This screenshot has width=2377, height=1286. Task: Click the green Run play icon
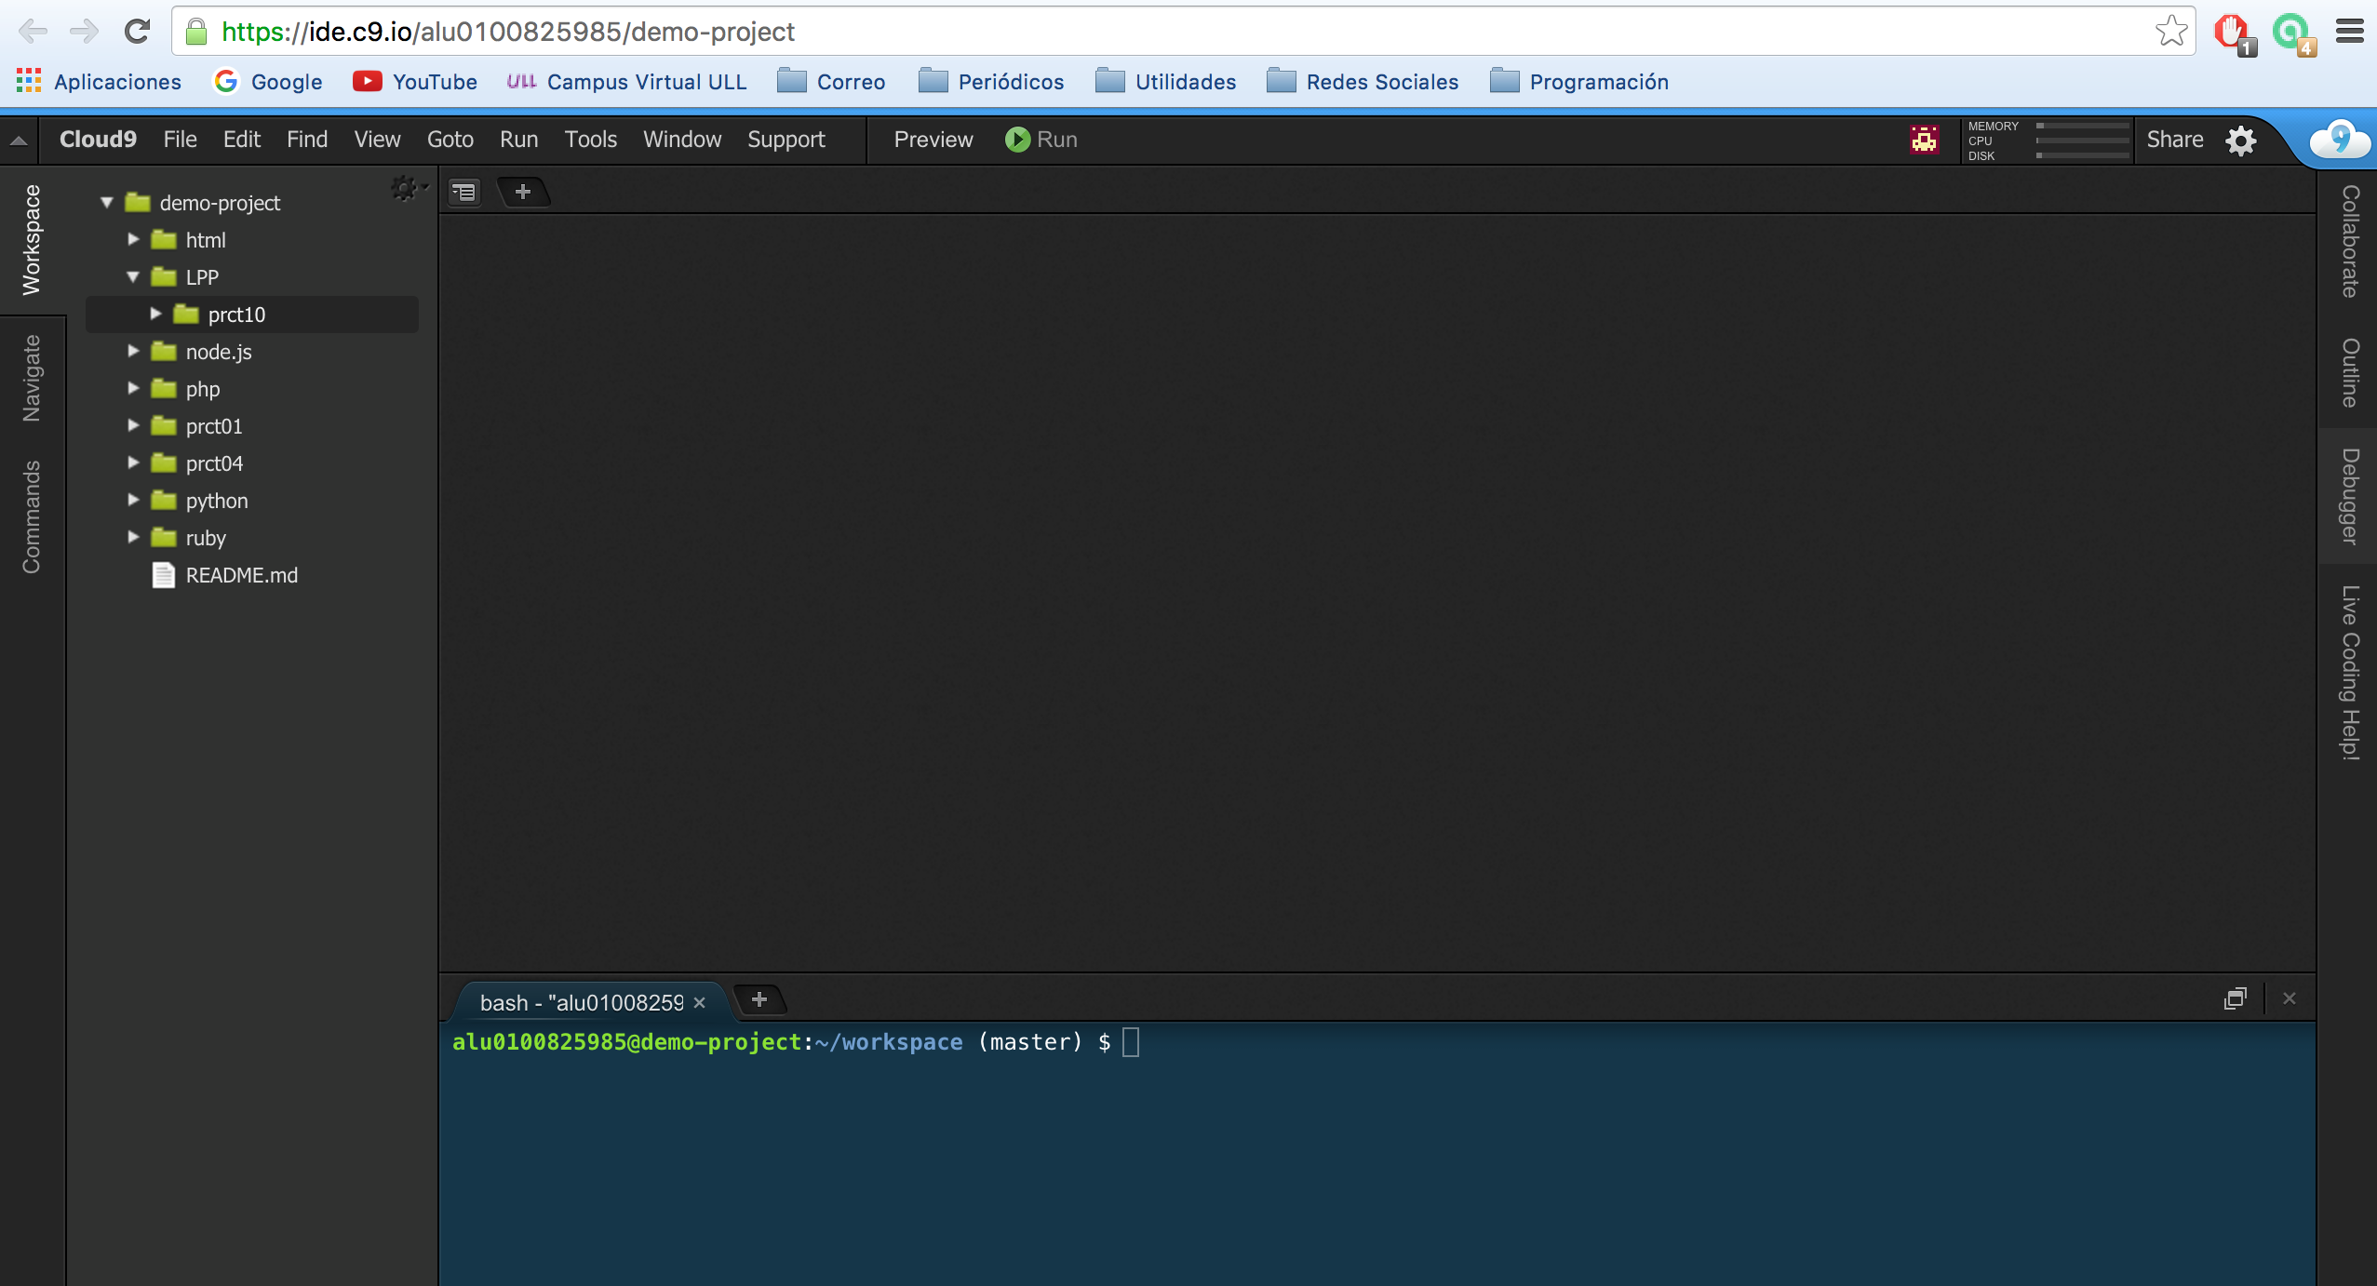[1017, 140]
